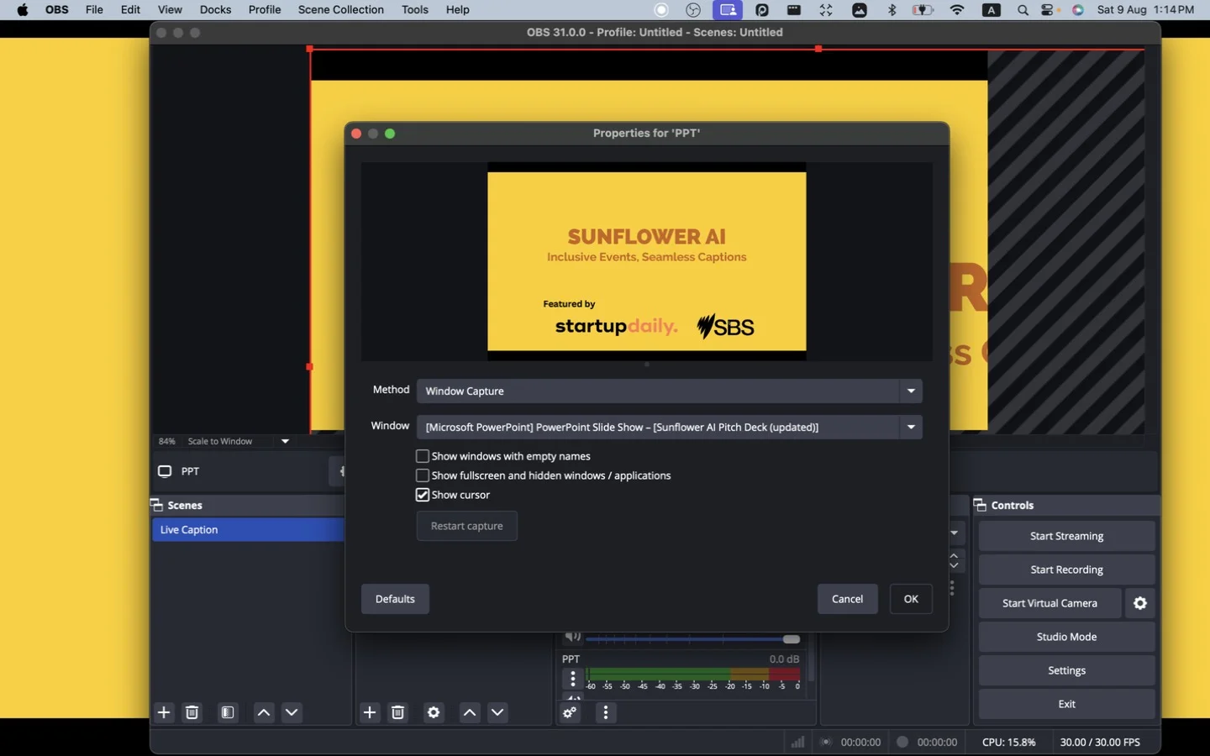Viewport: 1210px width, 756px height.
Task: Open advanced audio properties gears icon
Action: 571,712
